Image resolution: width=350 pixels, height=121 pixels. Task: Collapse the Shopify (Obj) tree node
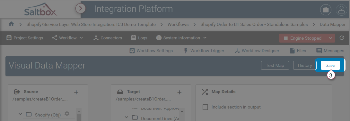pos(20,114)
